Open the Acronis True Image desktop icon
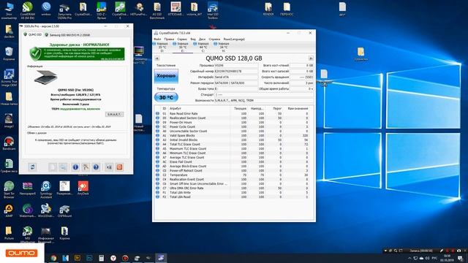468x263 pixels. [9, 78]
